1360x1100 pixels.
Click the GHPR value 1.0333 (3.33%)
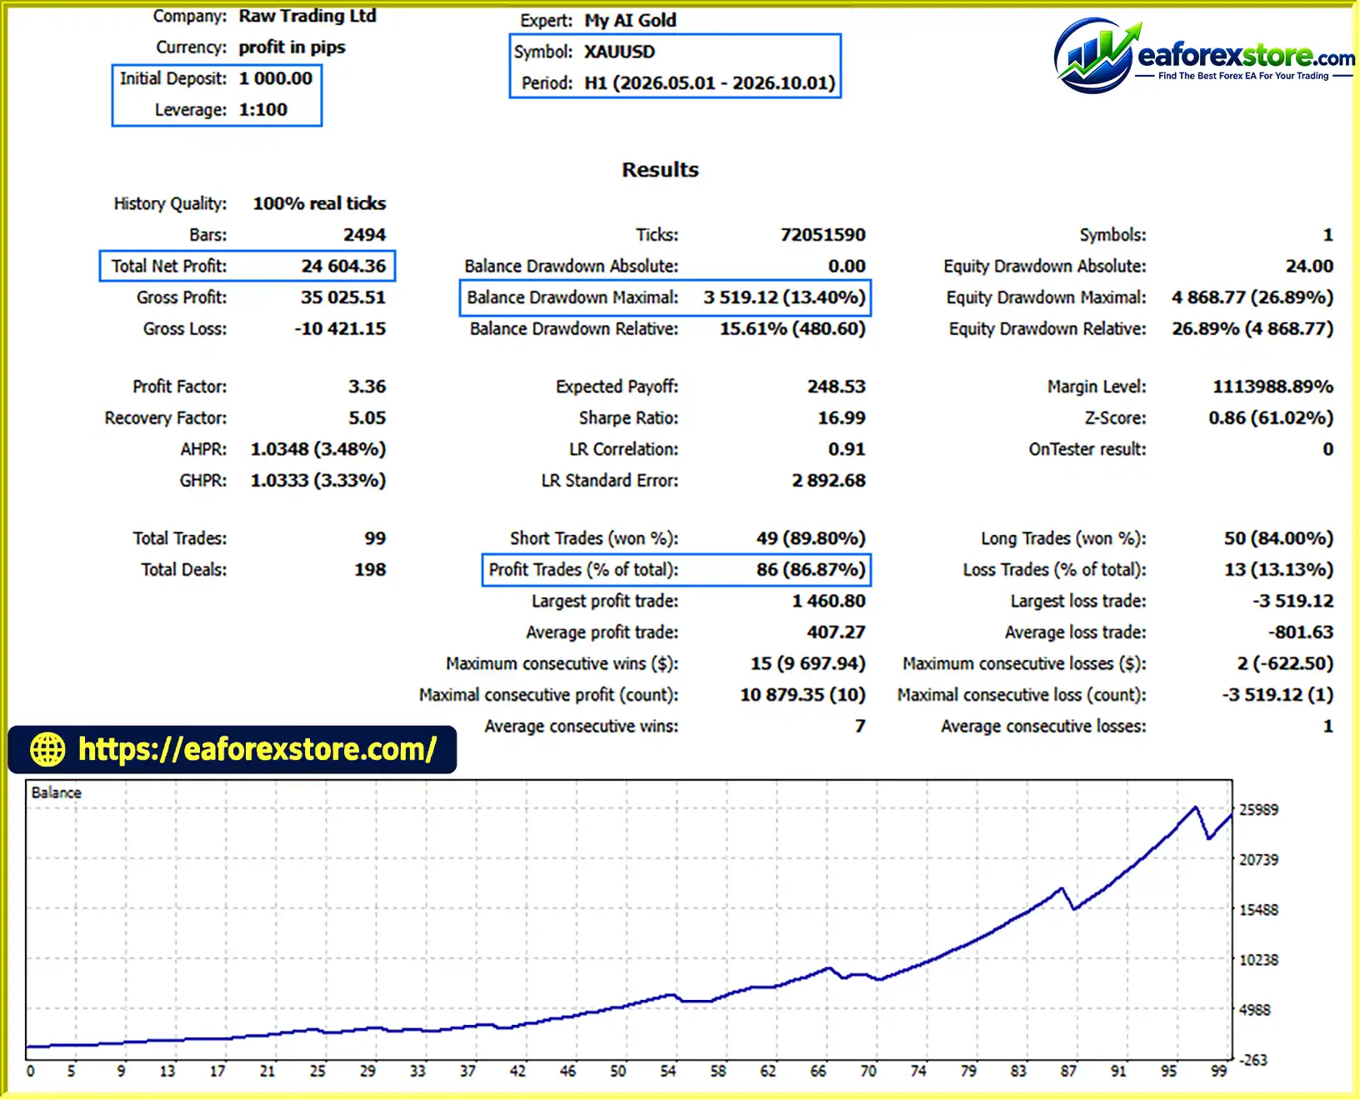[x=318, y=481]
